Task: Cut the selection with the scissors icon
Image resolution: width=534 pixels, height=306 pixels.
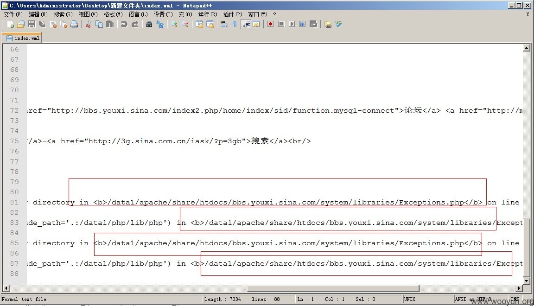Action: 89,24
